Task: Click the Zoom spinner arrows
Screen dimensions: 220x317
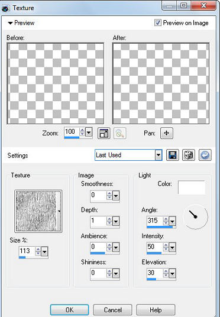Action: pos(82,132)
